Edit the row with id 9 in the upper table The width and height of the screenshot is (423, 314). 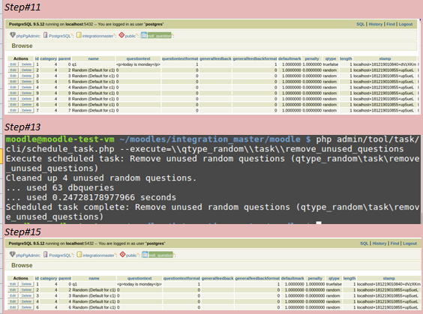click(13, 93)
